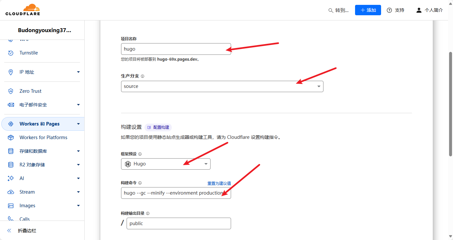Click account name Budongyouxing37...

[45, 30]
